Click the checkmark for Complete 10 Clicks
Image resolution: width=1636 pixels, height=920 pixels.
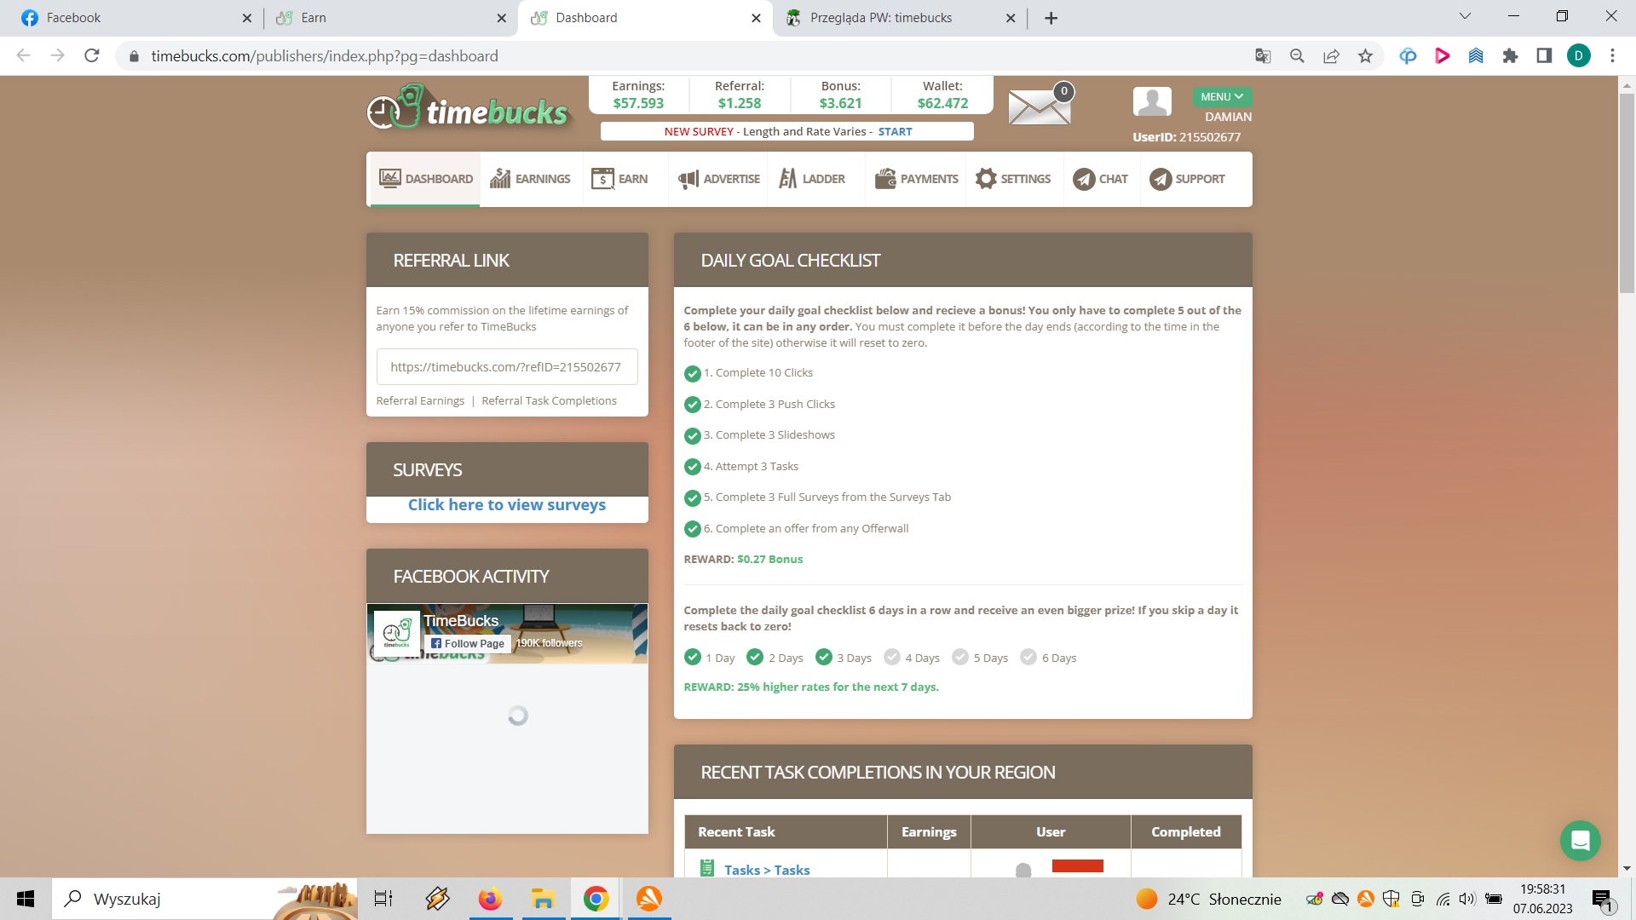tap(692, 373)
